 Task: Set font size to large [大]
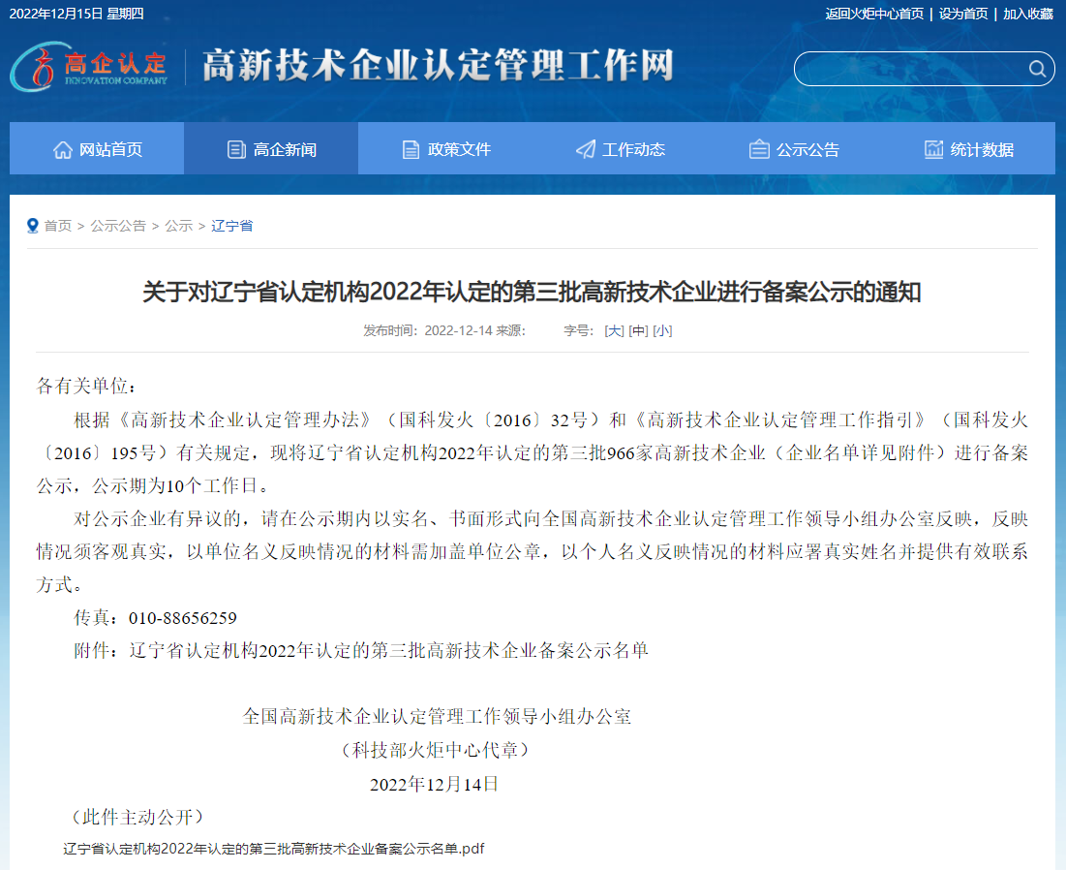pyautogui.click(x=614, y=330)
